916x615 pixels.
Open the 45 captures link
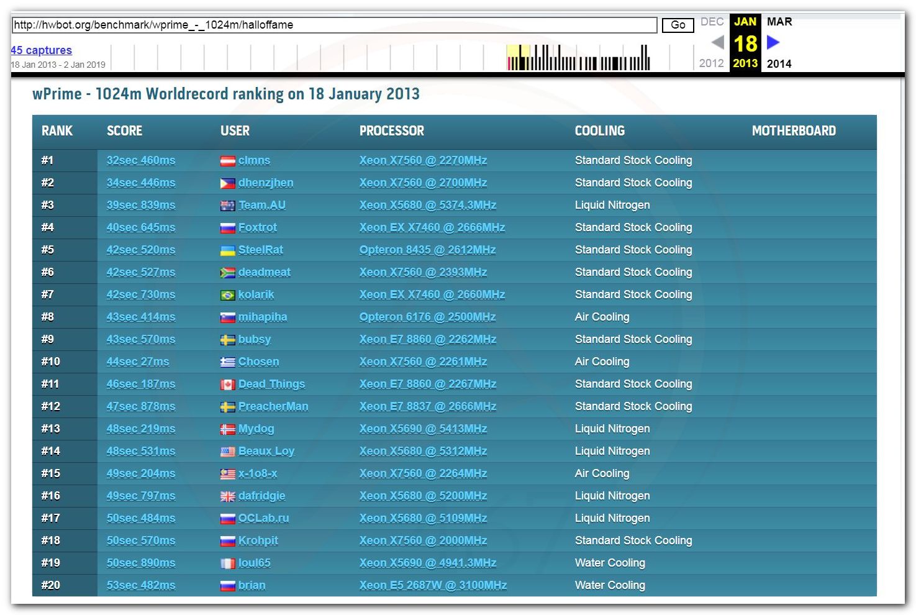click(41, 50)
